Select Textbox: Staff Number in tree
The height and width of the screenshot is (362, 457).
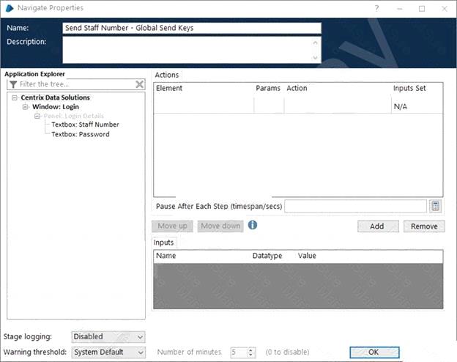(85, 125)
